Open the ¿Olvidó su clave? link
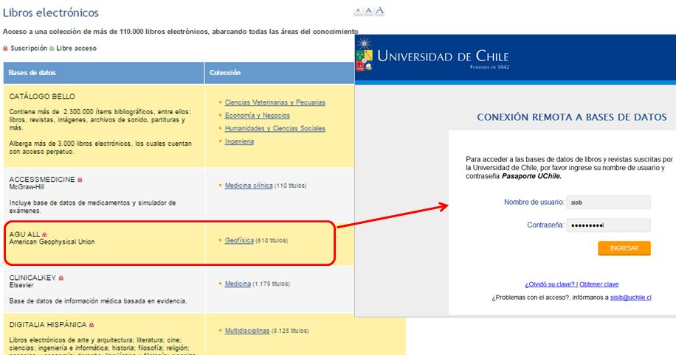 pyautogui.click(x=550, y=284)
